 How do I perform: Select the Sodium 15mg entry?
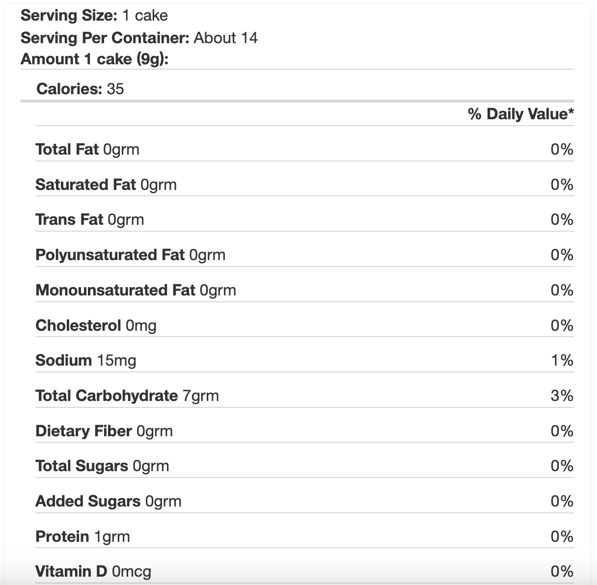[86, 360]
